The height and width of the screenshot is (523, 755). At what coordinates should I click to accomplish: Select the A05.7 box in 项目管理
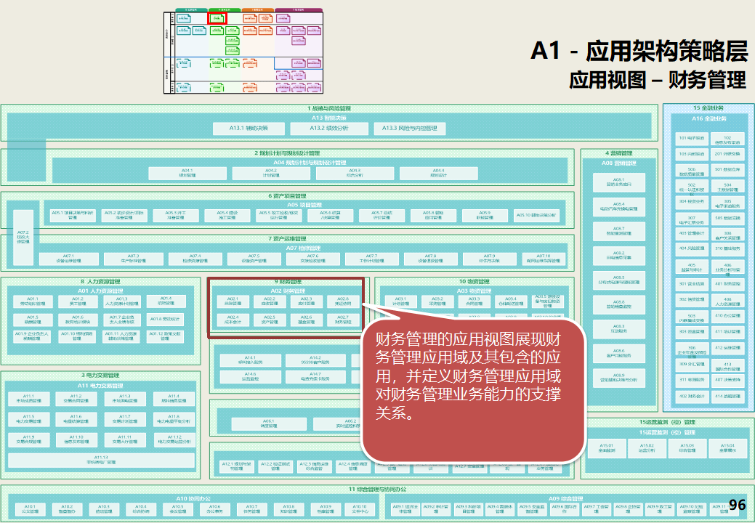(x=381, y=215)
